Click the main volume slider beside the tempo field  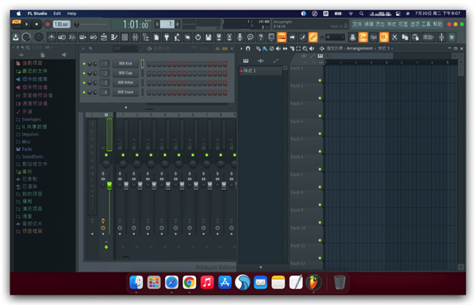91,25
